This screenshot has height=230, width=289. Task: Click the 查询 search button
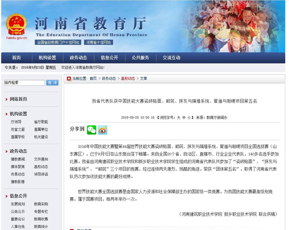[52, 83]
